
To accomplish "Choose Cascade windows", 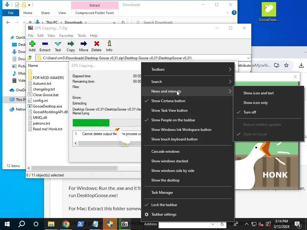I will click(x=188, y=152).
